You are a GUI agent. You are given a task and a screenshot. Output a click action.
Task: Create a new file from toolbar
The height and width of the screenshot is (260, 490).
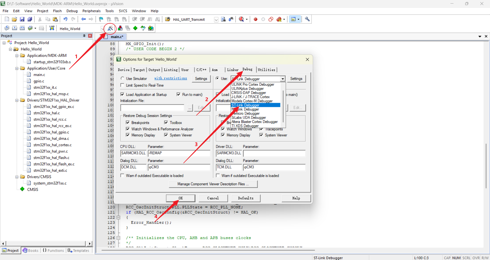coord(7,19)
